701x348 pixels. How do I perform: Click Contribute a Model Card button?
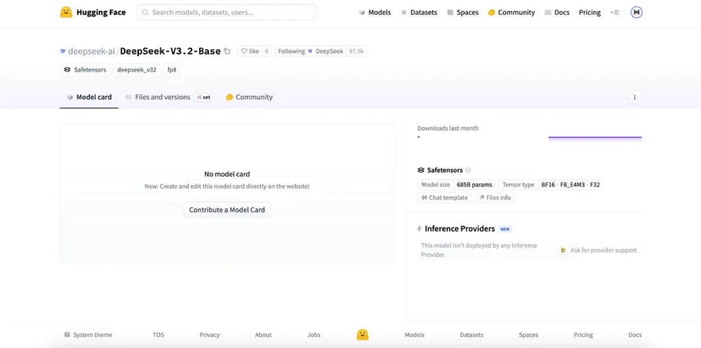pos(227,210)
